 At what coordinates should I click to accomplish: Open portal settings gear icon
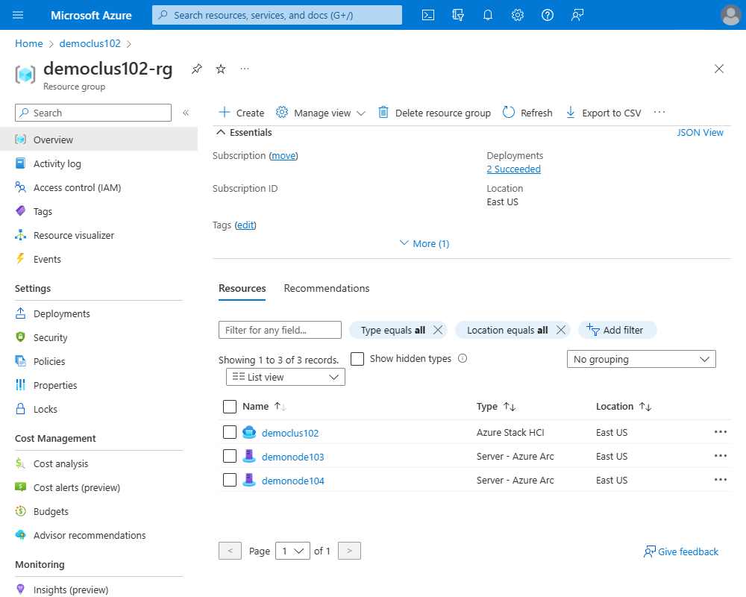coord(518,15)
